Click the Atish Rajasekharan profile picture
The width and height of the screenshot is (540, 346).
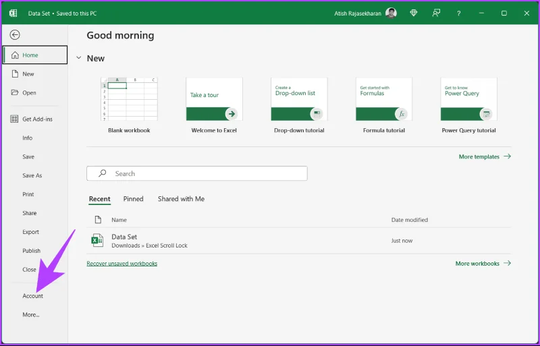[391, 13]
